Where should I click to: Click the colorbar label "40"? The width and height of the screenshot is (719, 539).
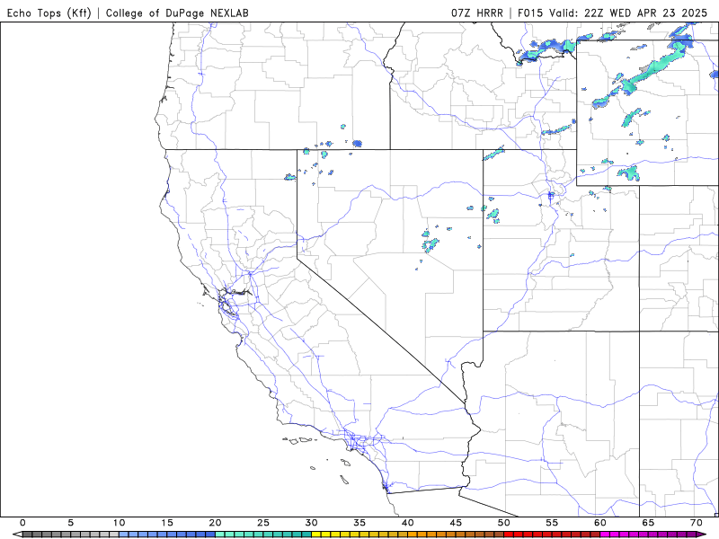[408, 523]
